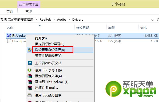159x102 pixels.
Task: Click the Drivers breadcrumb segment
Action: pyautogui.click(x=78, y=20)
